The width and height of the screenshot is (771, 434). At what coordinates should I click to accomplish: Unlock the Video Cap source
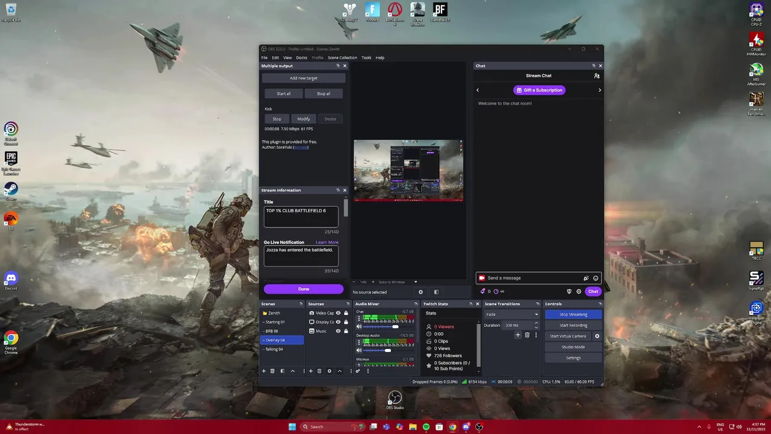pyautogui.click(x=346, y=313)
